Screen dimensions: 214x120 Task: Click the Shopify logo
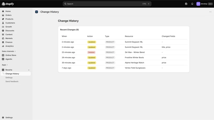8,4
